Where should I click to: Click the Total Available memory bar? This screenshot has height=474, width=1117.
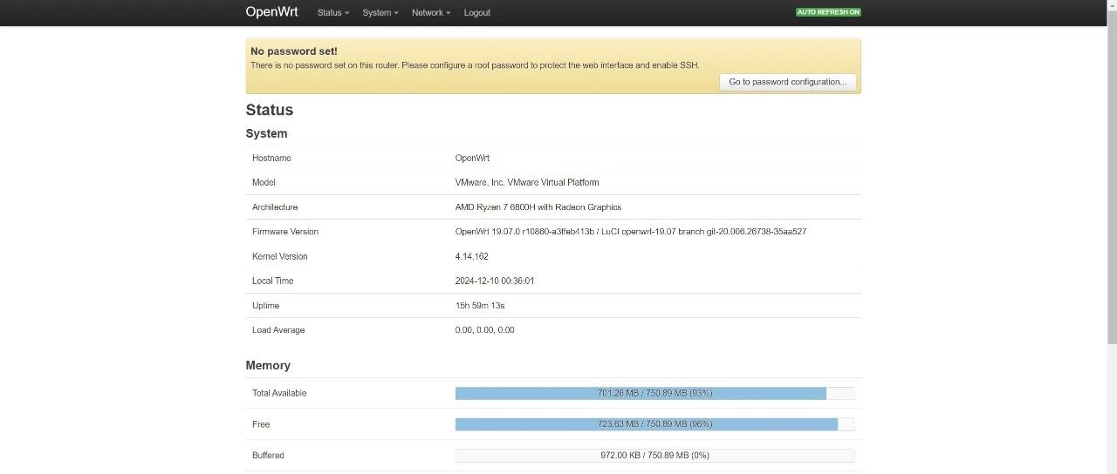pyautogui.click(x=654, y=393)
